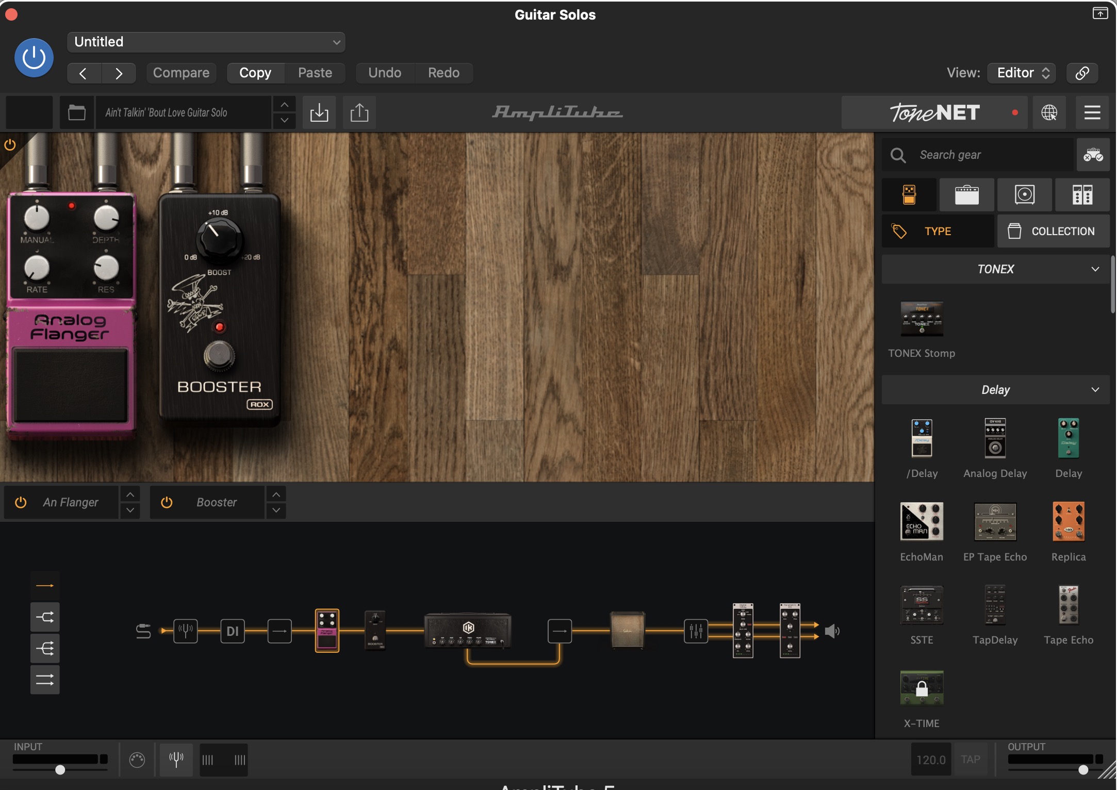The height and width of the screenshot is (790, 1117).
Task: Select the rack effects gear tab
Action: tap(1082, 195)
